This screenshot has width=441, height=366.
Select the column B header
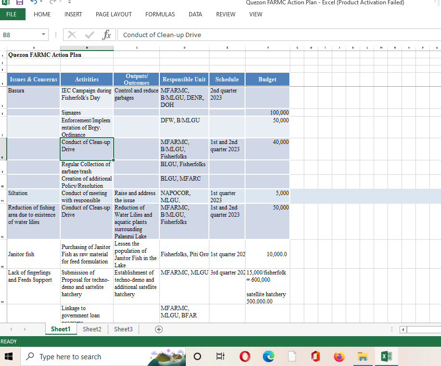pos(87,48)
